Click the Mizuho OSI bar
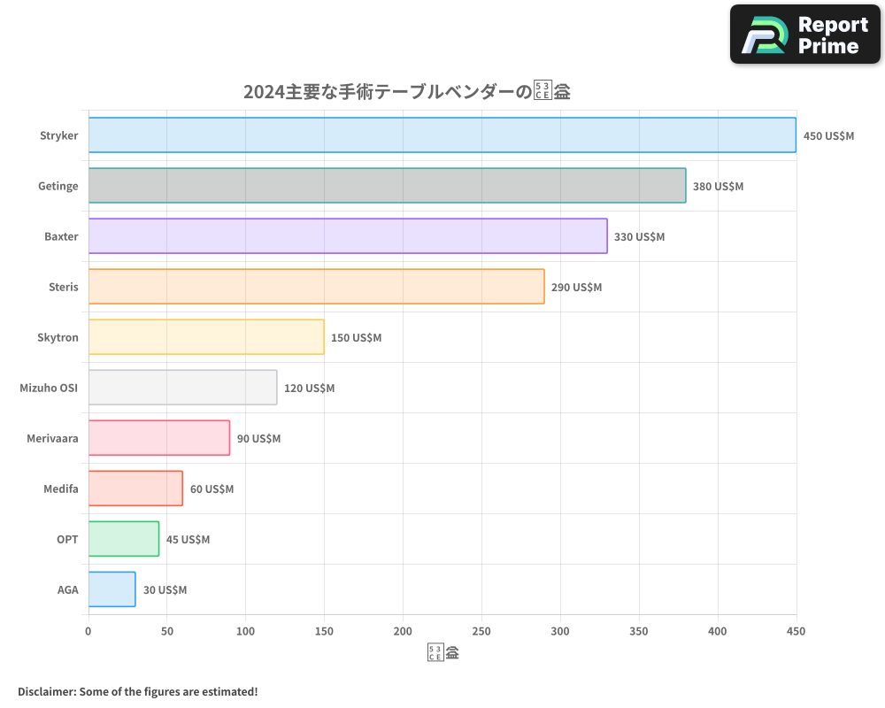 (x=181, y=388)
